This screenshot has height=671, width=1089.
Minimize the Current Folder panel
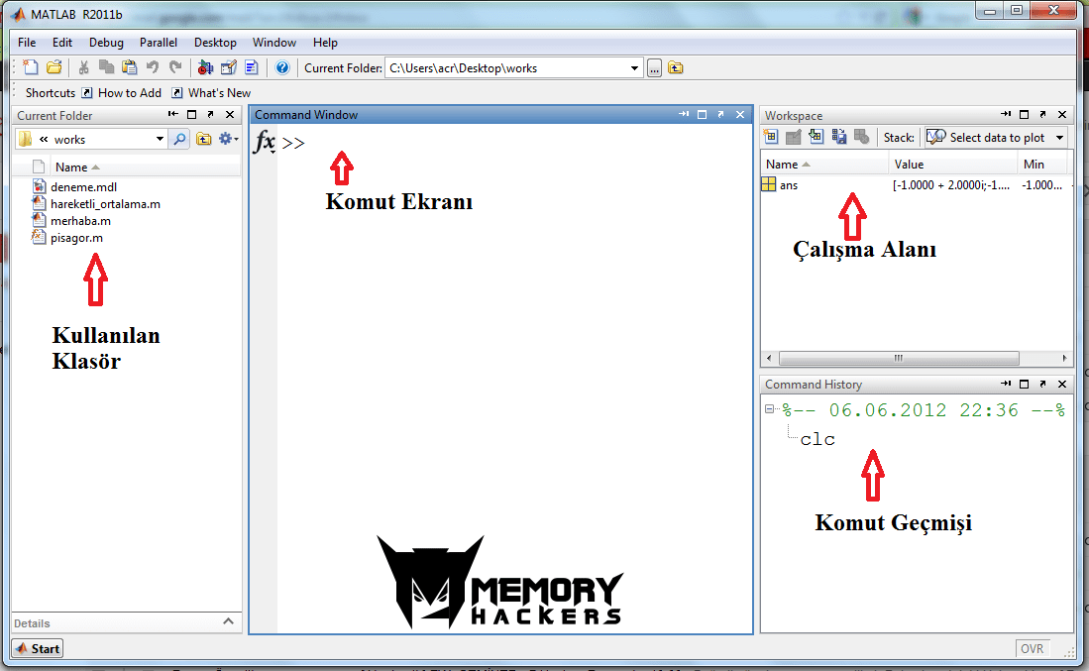(x=173, y=115)
